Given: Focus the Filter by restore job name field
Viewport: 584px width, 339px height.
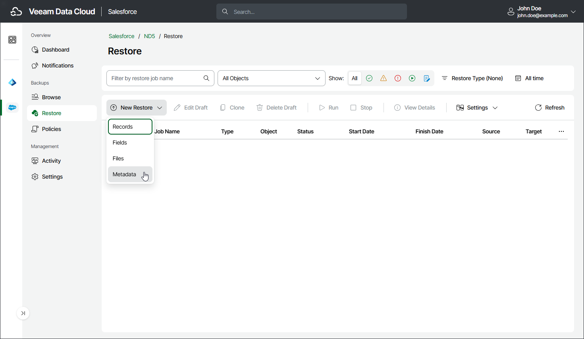Looking at the screenshot, I should (160, 78).
